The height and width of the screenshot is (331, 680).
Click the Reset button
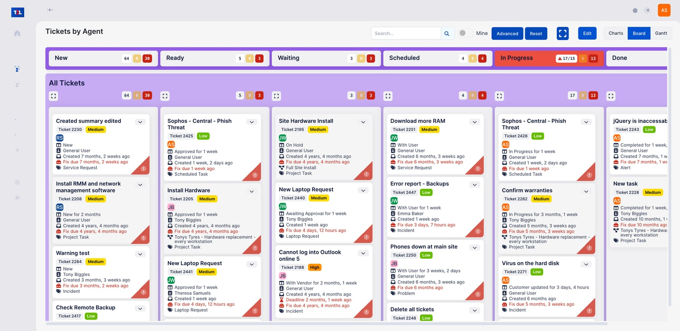536,34
